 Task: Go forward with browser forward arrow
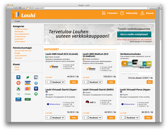tap(12, 8)
